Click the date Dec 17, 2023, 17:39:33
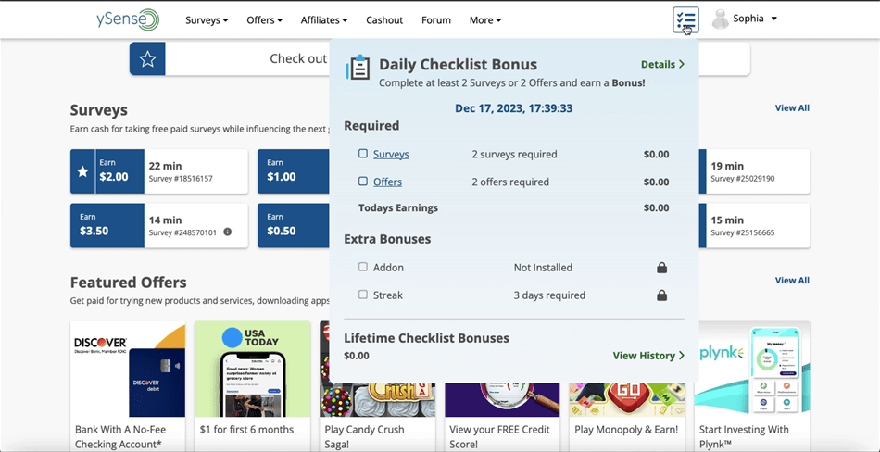Viewport: 880px width, 452px height. tap(513, 108)
